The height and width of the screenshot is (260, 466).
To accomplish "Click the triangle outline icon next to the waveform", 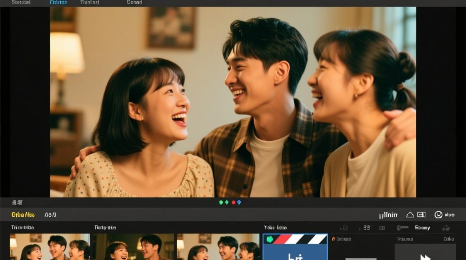I will pyautogui.click(x=410, y=215).
